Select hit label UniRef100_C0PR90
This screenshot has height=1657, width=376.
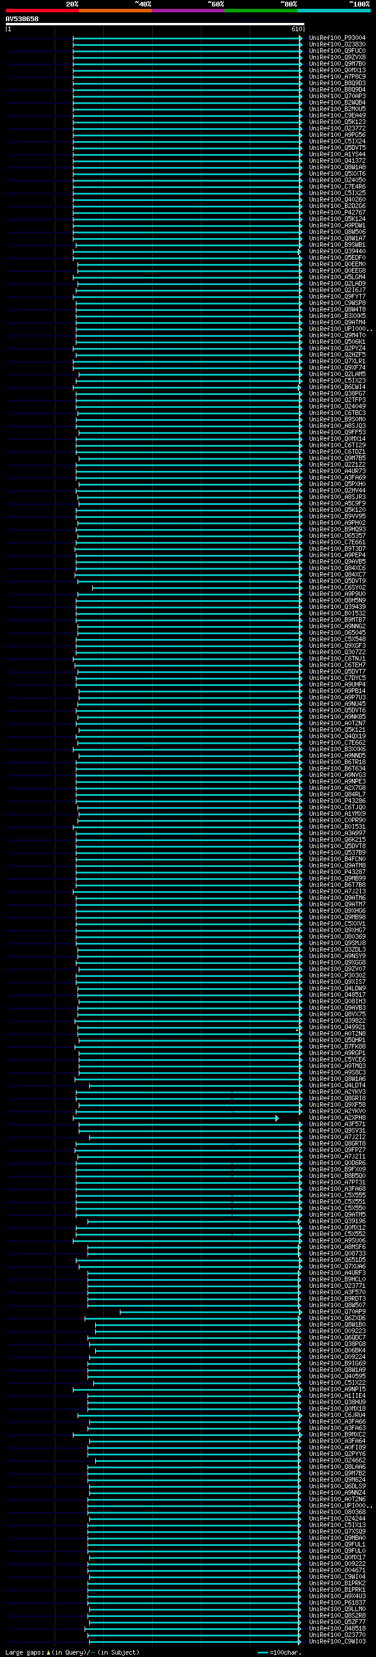pyautogui.click(x=337, y=820)
